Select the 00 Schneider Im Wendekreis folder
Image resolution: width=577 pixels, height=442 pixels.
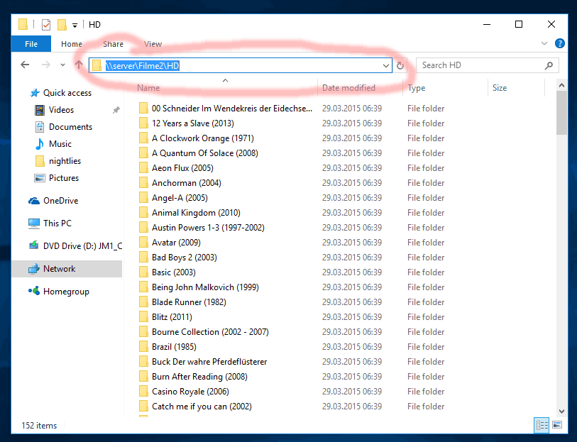[x=226, y=109]
